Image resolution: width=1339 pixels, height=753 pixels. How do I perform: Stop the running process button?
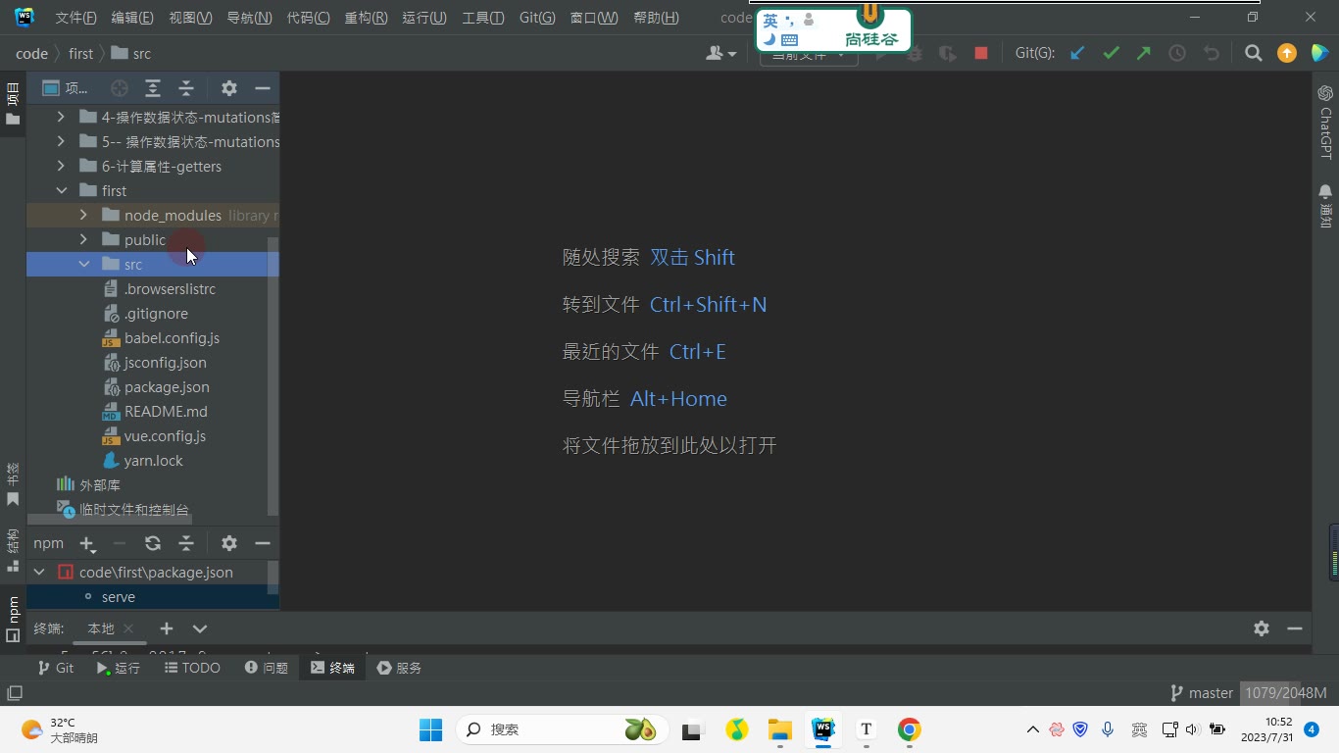pos(981,53)
